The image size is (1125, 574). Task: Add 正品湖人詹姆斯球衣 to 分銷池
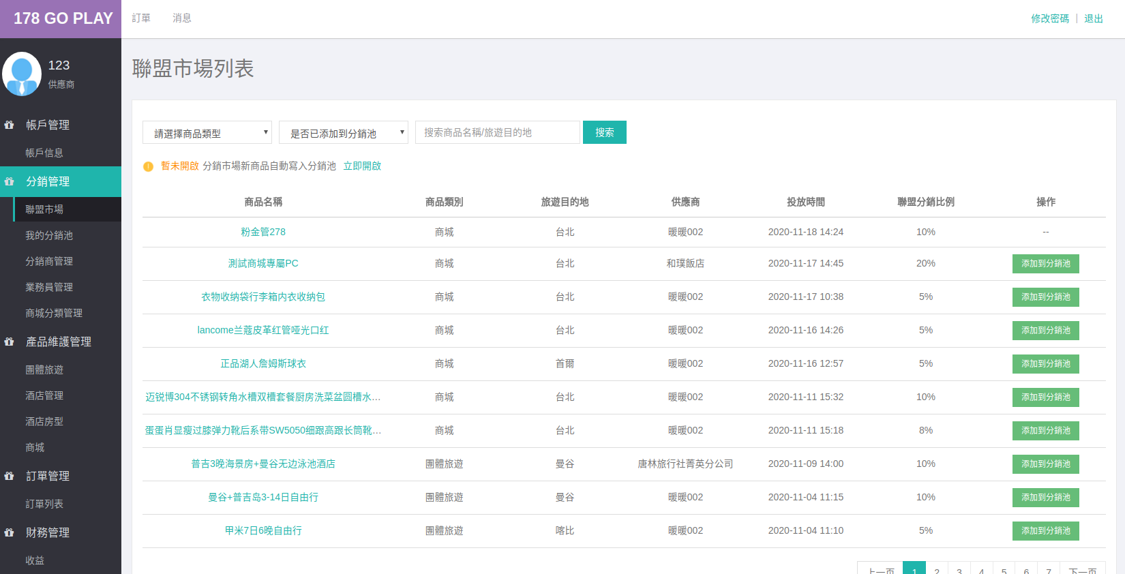click(x=1046, y=364)
